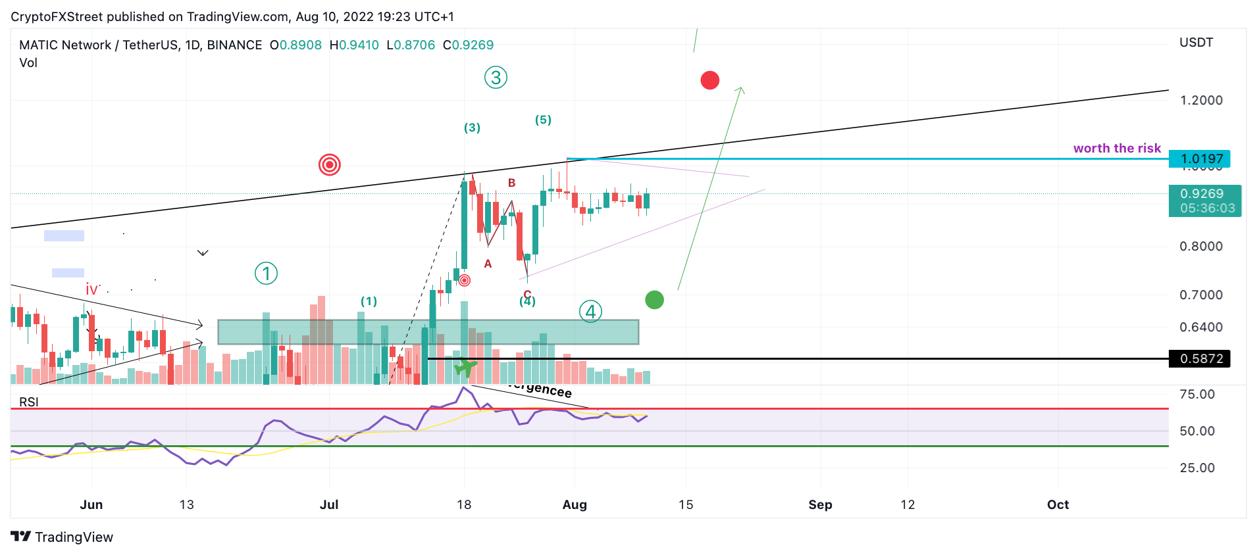Viewport: 1257px width, 555px height.
Task: Click the RSI 50.00 scale value
Action: 1197,431
